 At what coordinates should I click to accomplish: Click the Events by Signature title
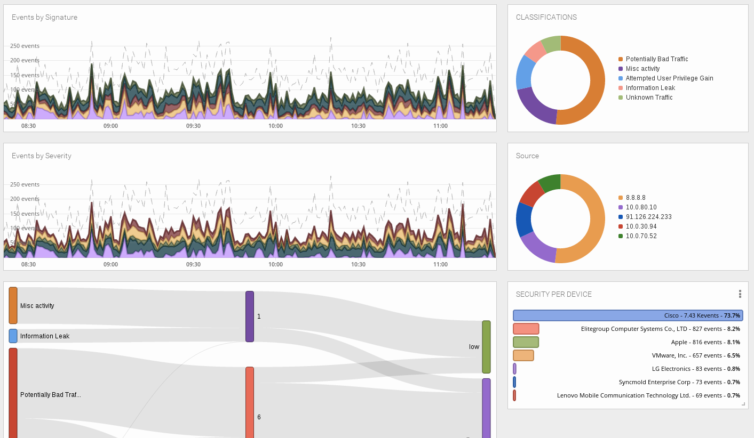44,18
